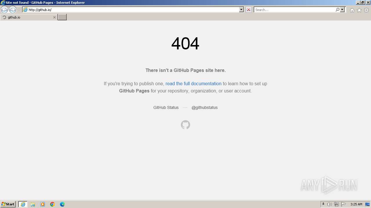
Task: Click the address bar showing http://github.io/
Action: pos(133,10)
